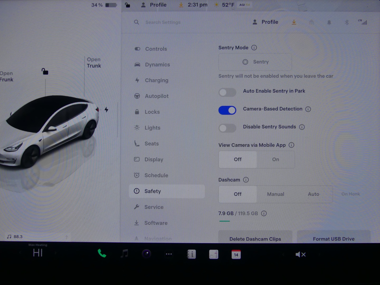Select On for View Camera via Mobile App

[275, 160]
